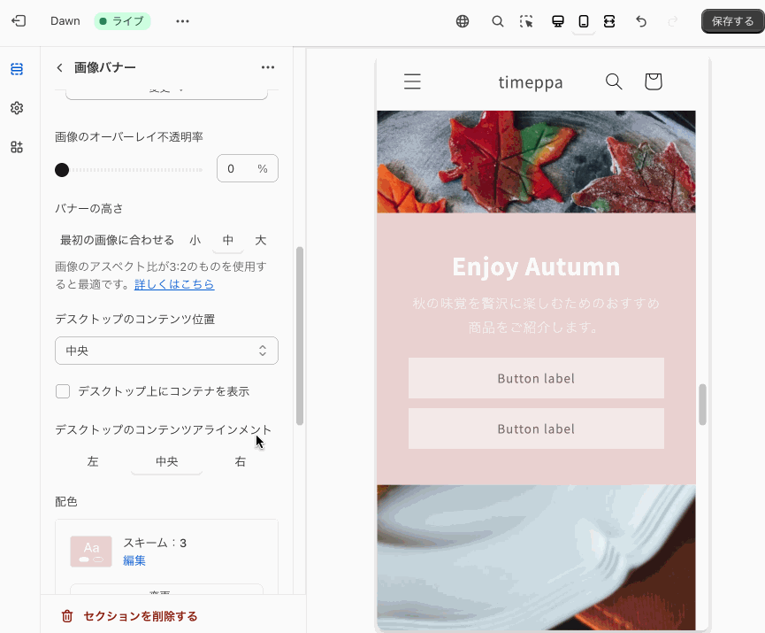Enable デスクトップ上にコンテナを表示 checkbox
This screenshot has height=633, width=765.
(x=63, y=390)
